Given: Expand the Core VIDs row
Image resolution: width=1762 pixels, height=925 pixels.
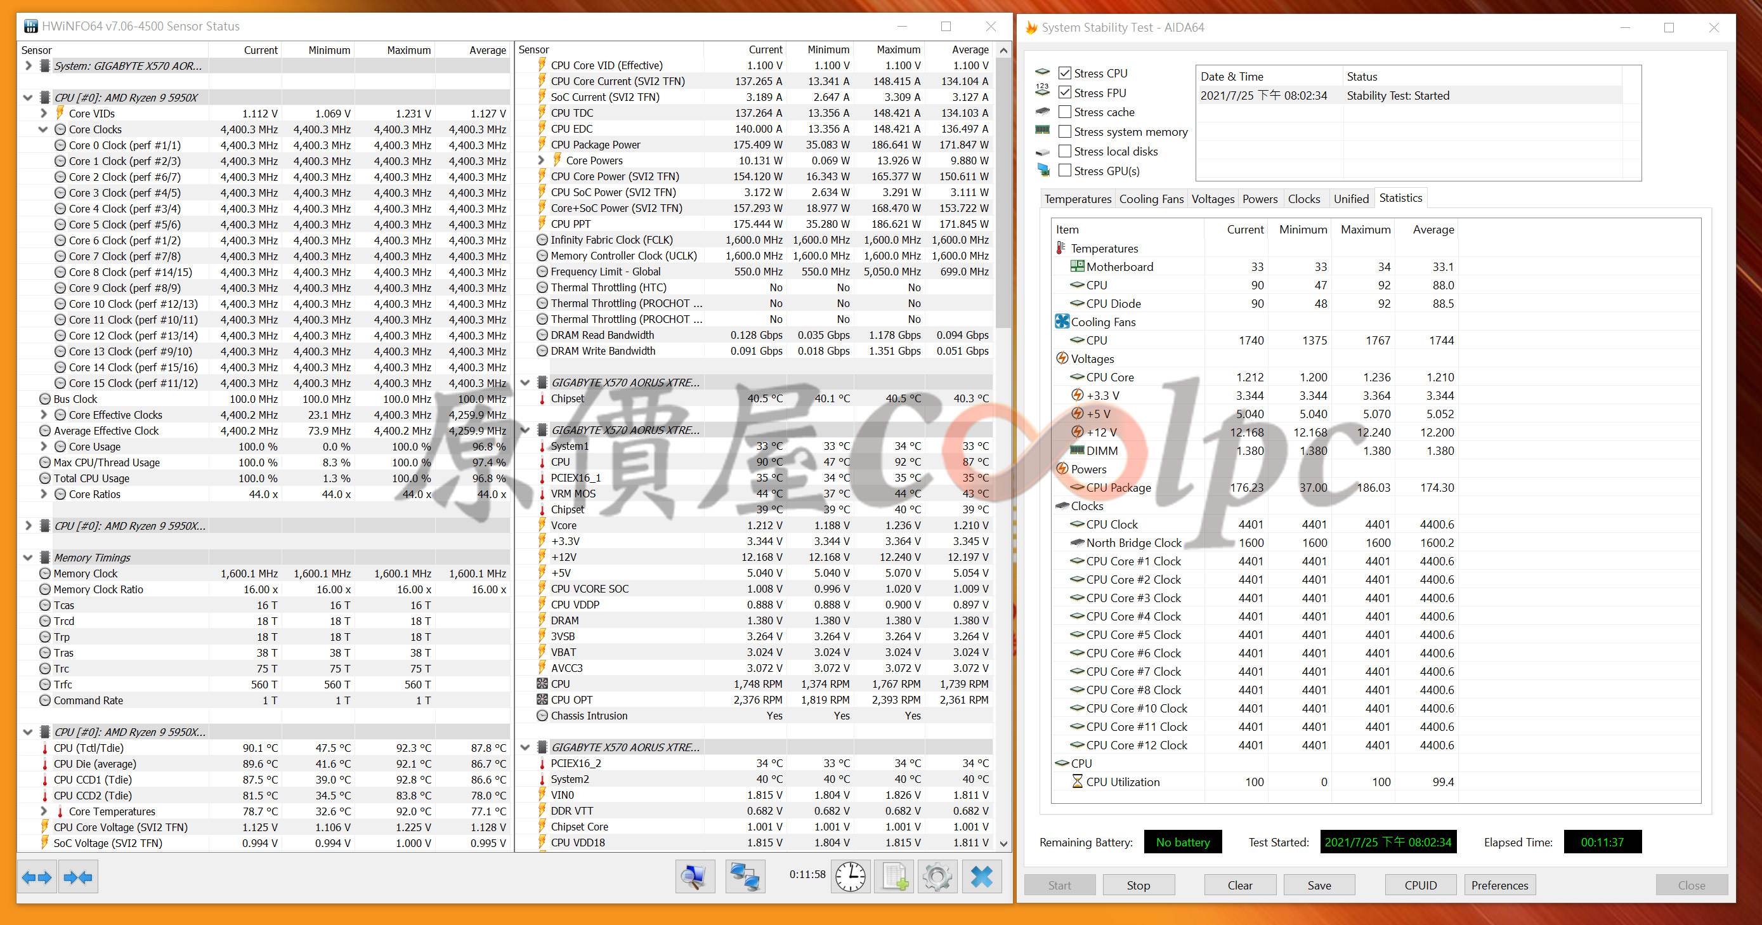Looking at the screenshot, I should (43, 113).
